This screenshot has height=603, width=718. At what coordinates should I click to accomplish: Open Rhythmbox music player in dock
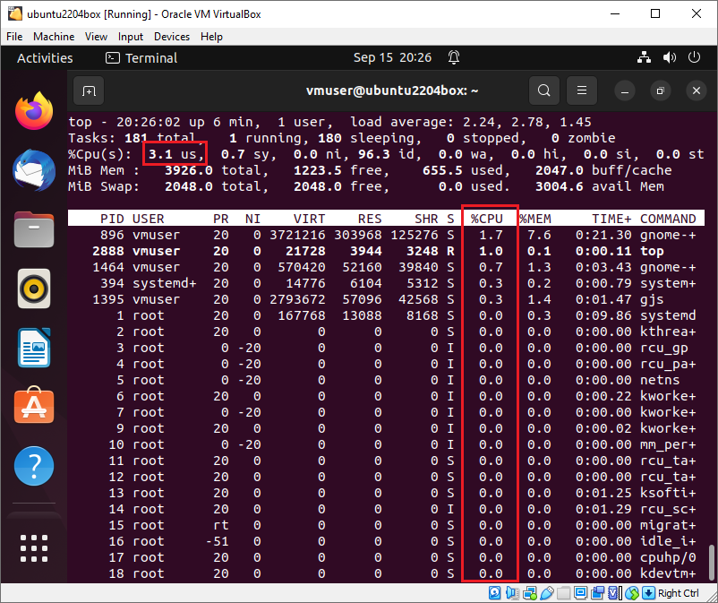click(34, 289)
